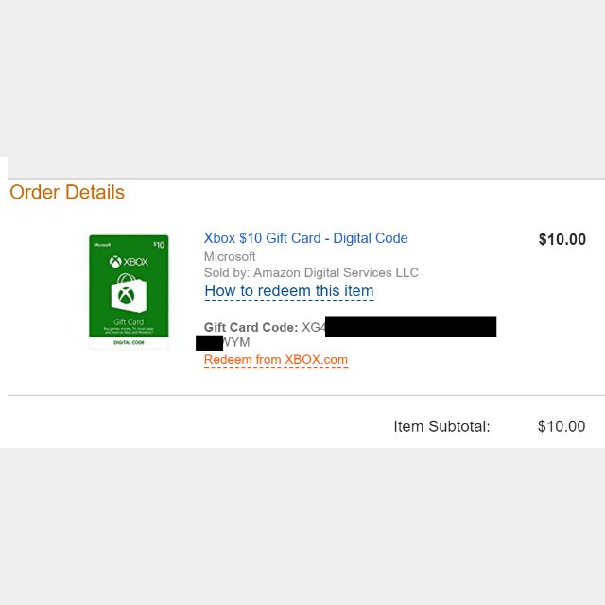
Task: Click the XG4 start of the code
Action: 313,328
